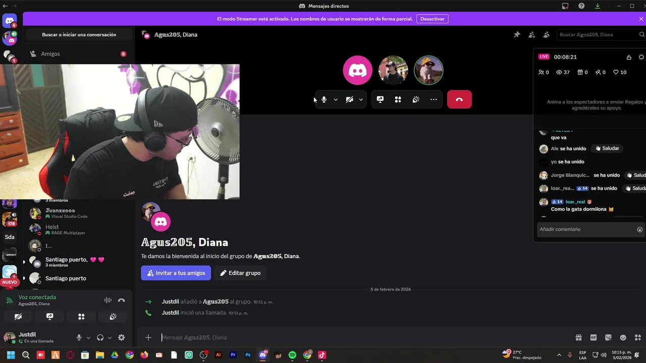Image resolution: width=646 pixels, height=363 pixels.
Task: Open apps launcher icon in message bar
Action: (x=638, y=337)
